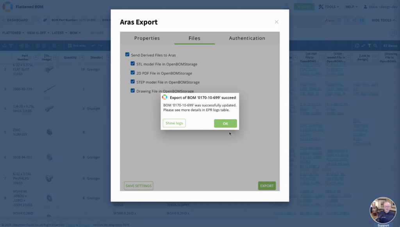Image resolution: width=400 pixels, height=227 pixels.
Task: Uncheck STL model File in OpenBOMStorage
Action: coord(133,63)
